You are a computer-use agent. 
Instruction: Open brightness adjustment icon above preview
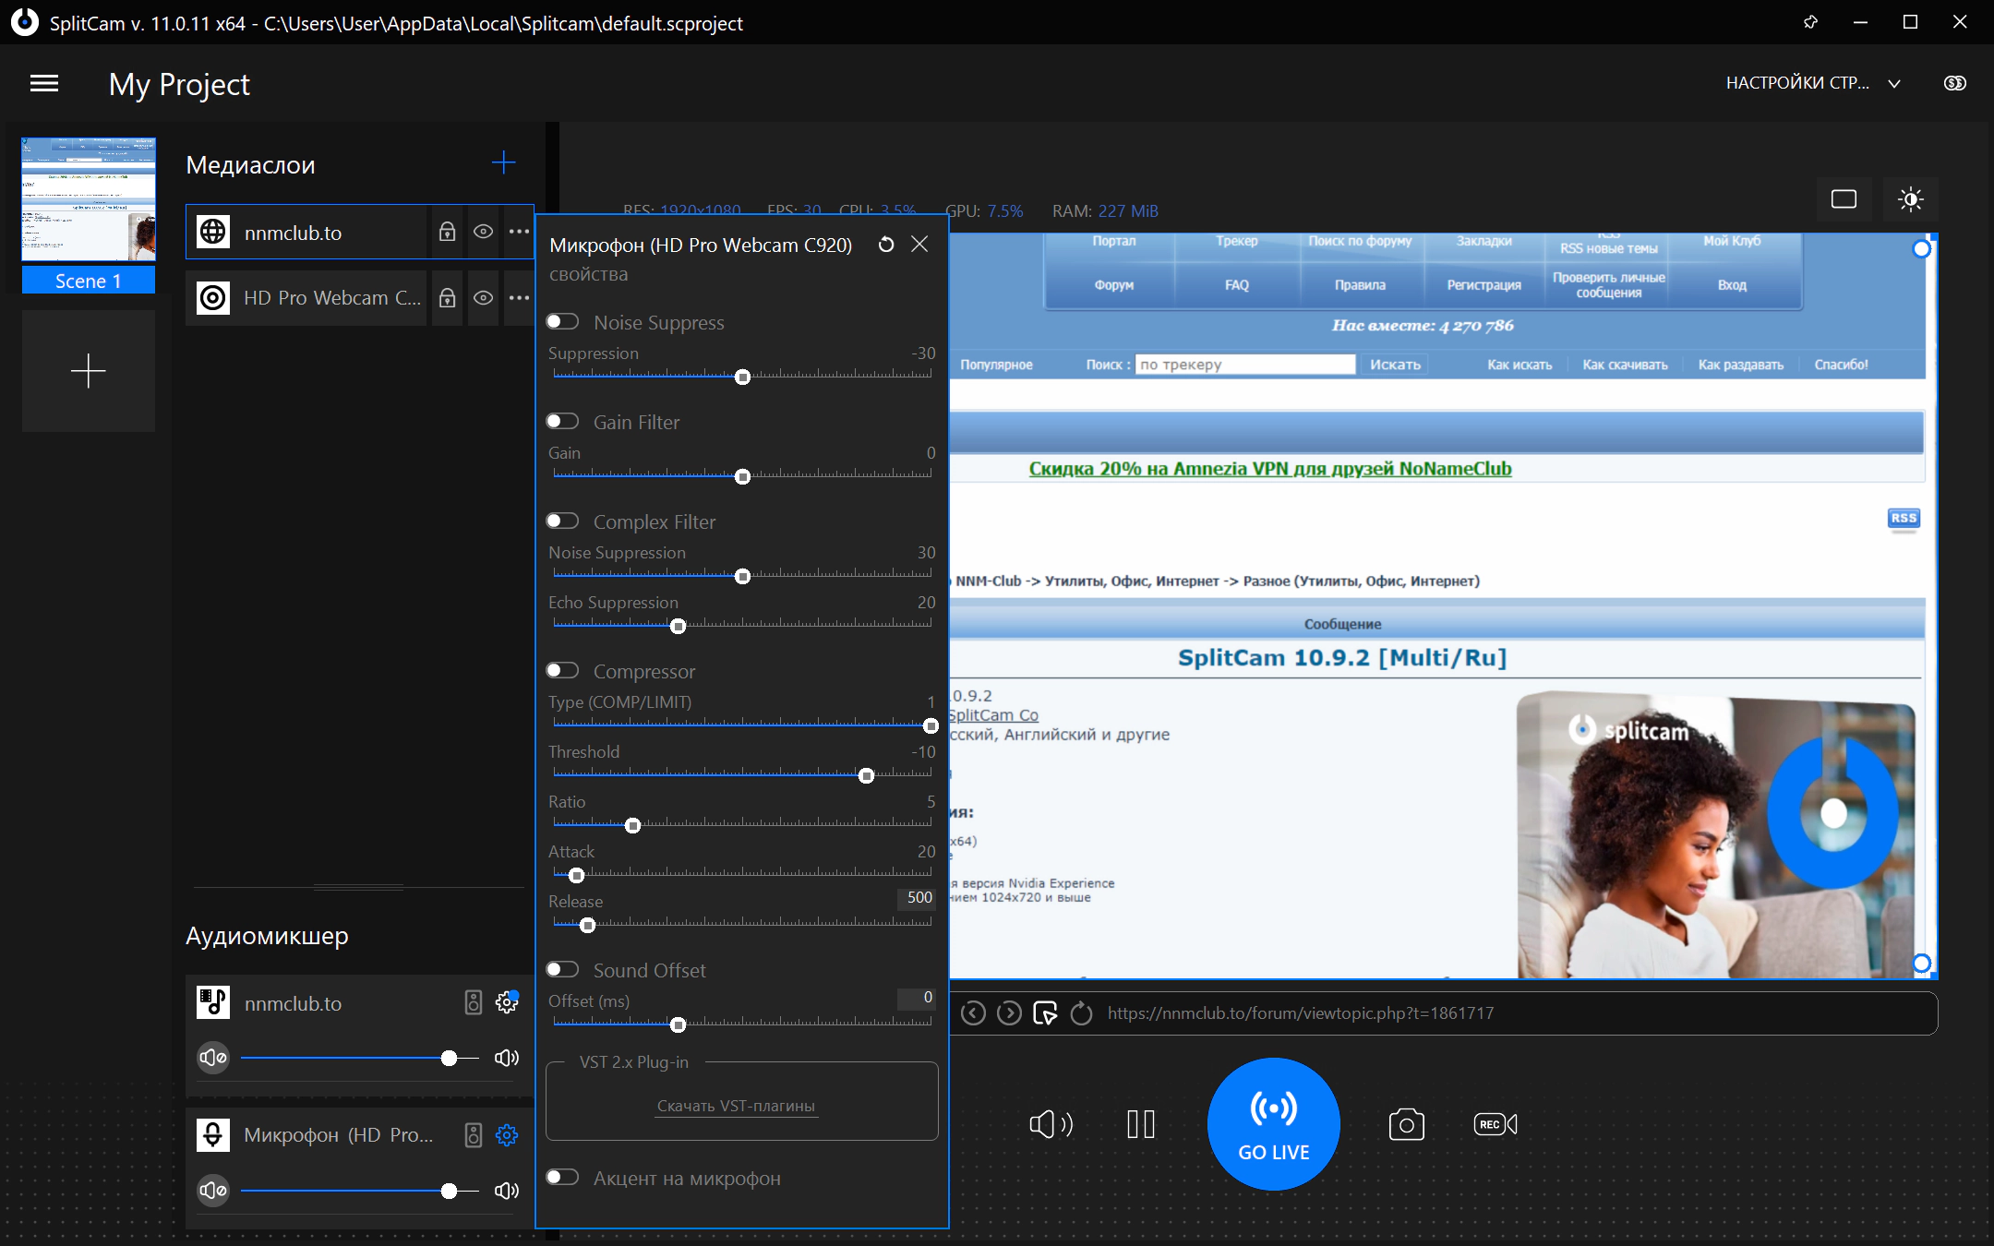coord(1910,199)
